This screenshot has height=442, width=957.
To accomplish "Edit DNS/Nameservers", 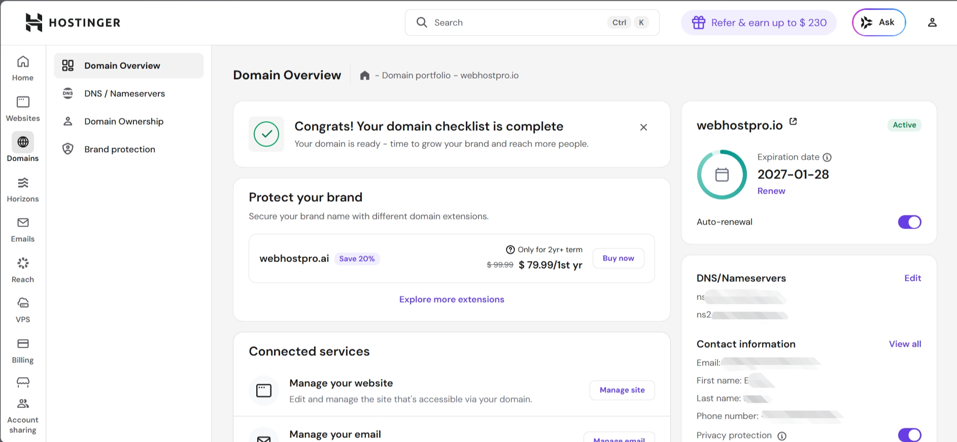I will (912, 278).
